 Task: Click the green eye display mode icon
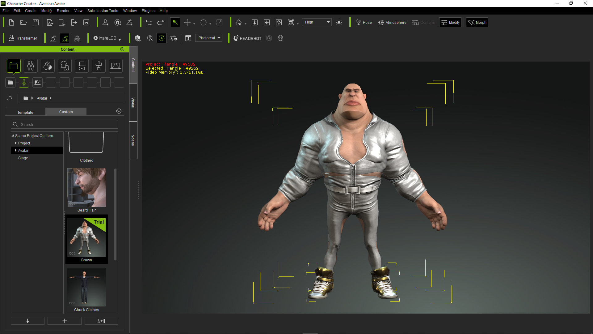click(65, 38)
